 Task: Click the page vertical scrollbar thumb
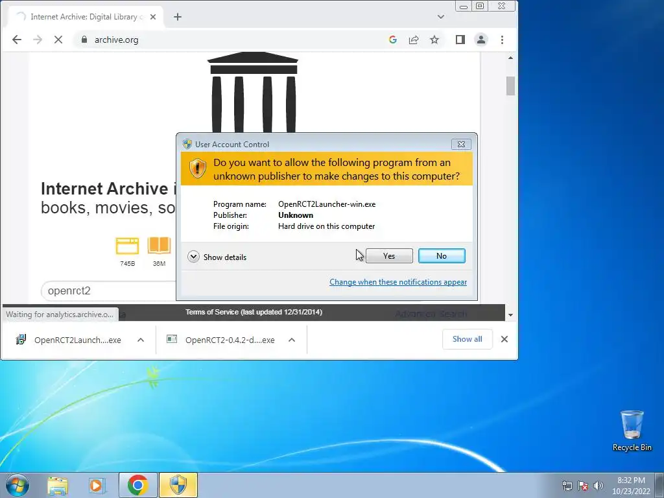point(510,86)
